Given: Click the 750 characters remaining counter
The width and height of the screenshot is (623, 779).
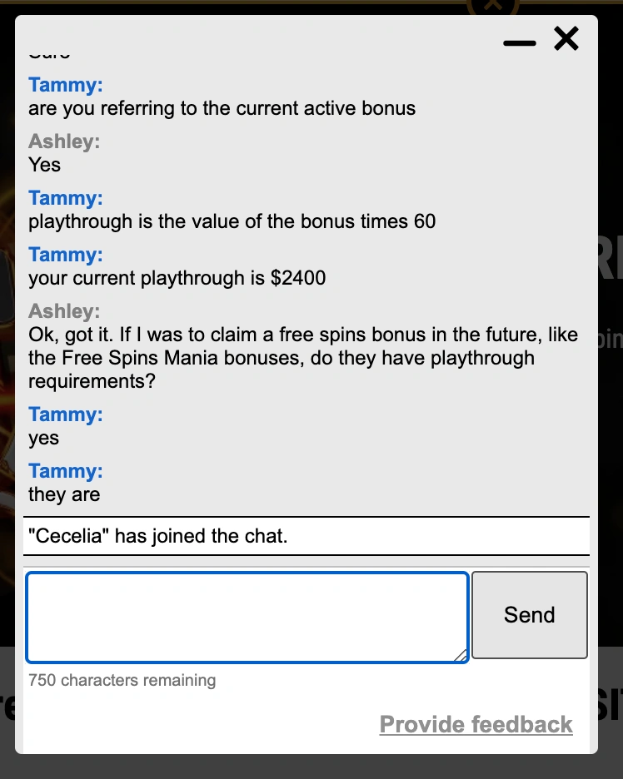Looking at the screenshot, I should [x=122, y=680].
